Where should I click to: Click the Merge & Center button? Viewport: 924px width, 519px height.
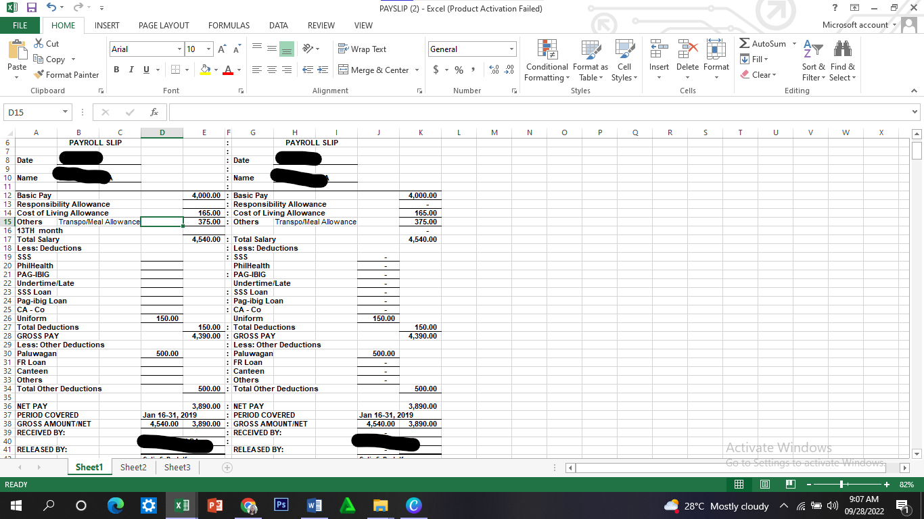click(373, 70)
